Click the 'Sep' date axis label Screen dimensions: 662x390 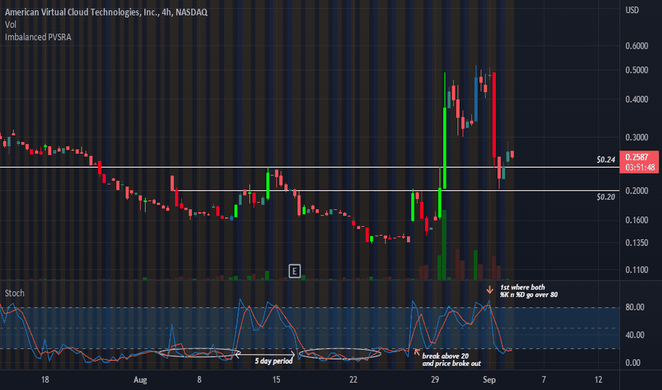pyautogui.click(x=489, y=380)
